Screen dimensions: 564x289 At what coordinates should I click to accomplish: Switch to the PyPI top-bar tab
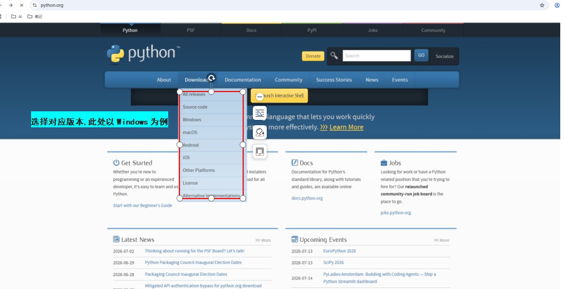[x=312, y=30]
